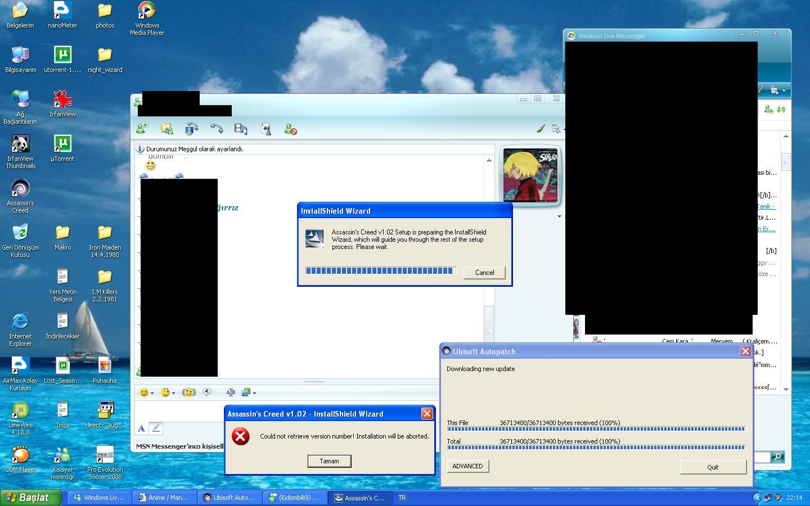The height and width of the screenshot is (506, 810).
Task: Switch to the (li)dombili(li) chat taskbar button
Action: click(x=295, y=498)
